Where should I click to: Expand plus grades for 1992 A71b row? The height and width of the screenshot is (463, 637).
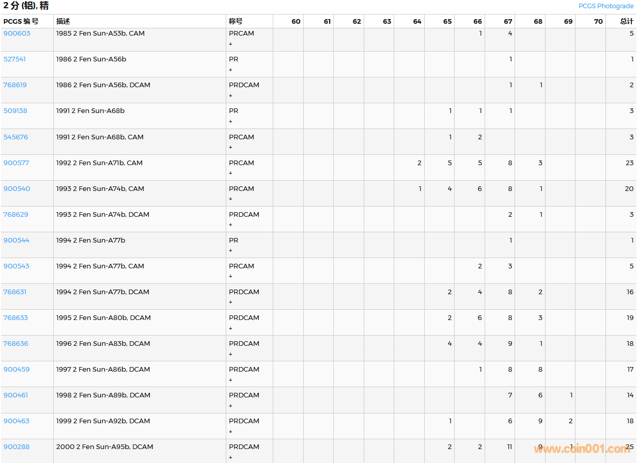coord(230,173)
